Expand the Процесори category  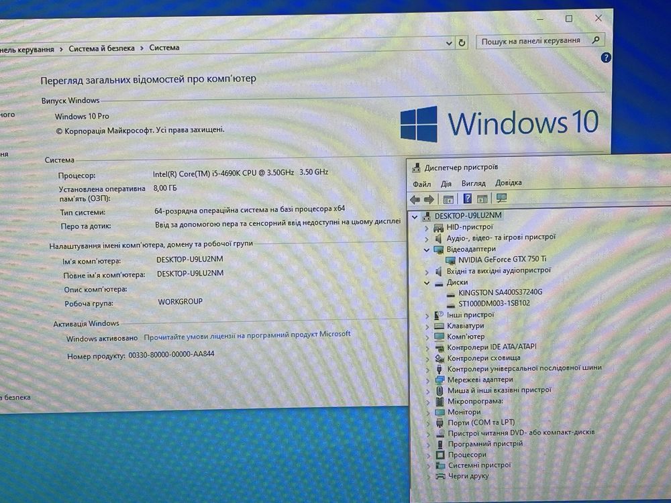(x=428, y=455)
